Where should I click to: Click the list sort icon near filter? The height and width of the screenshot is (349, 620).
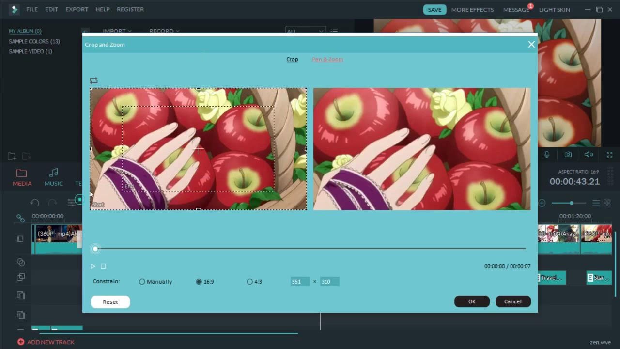pyautogui.click(x=334, y=31)
